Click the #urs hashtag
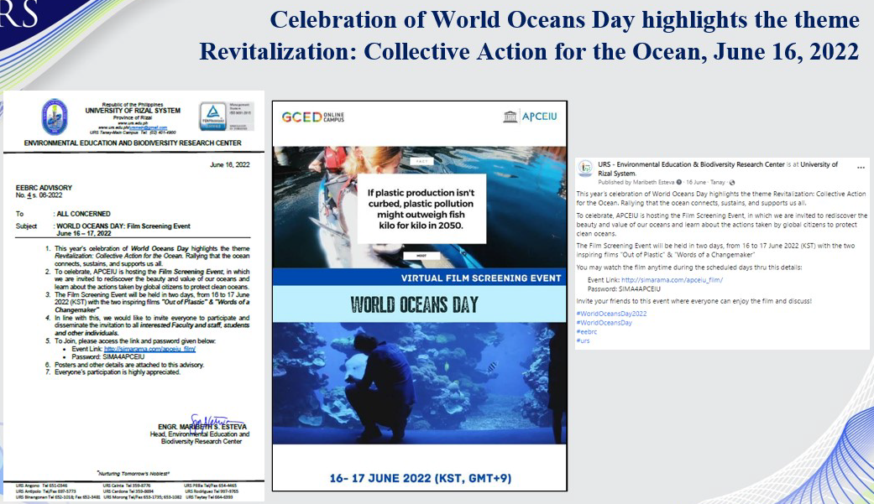The image size is (874, 504). click(583, 340)
